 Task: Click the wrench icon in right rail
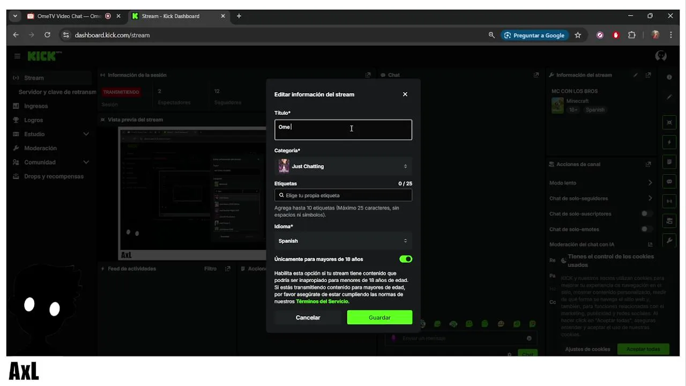pyautogui.click(x=669, y=241)
